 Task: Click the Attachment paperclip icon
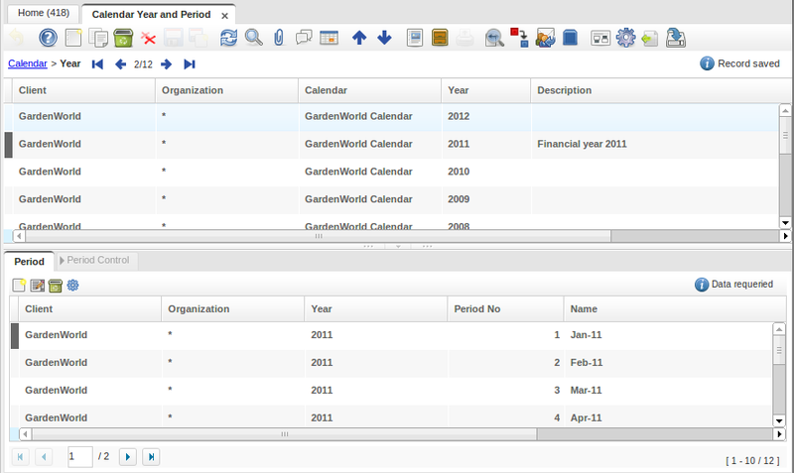click(x=279, y=39)
